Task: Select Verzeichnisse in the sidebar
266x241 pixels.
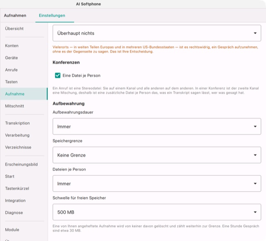Action: click(x=24, y=147)
